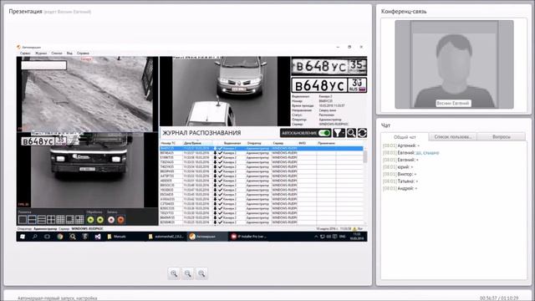This screenshot has width=535, height=301.
Task: Open the Списки menu
Action: point(57,54)
